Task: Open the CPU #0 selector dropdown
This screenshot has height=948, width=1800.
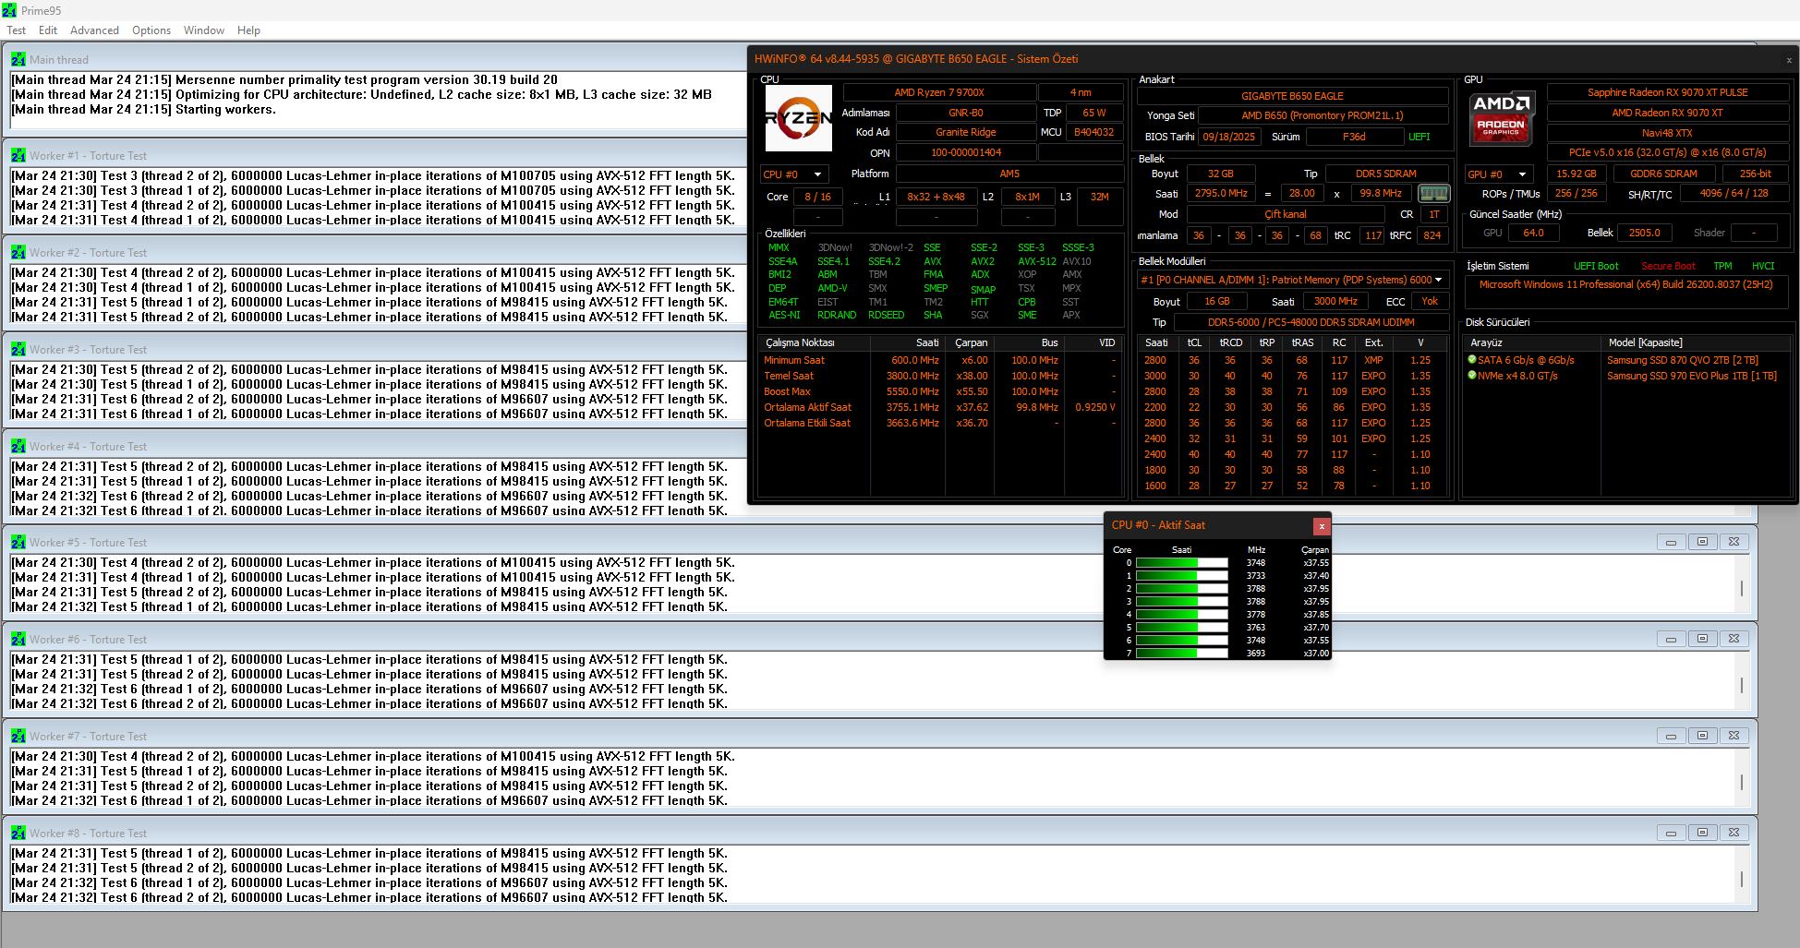Action: click(x=793, y=174)
